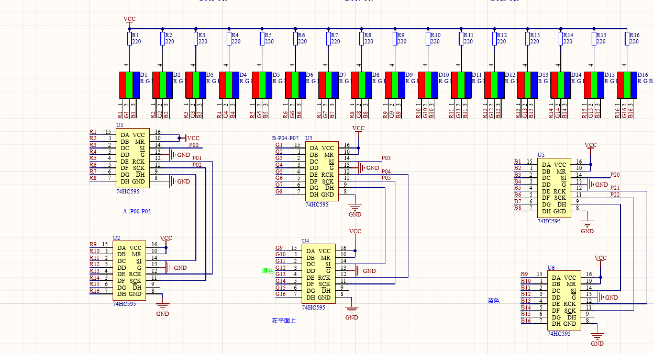This screenshot has width=654, height=354.
Task: Select the U1 74HC595 shift register chip
Action: pos(132,158)
